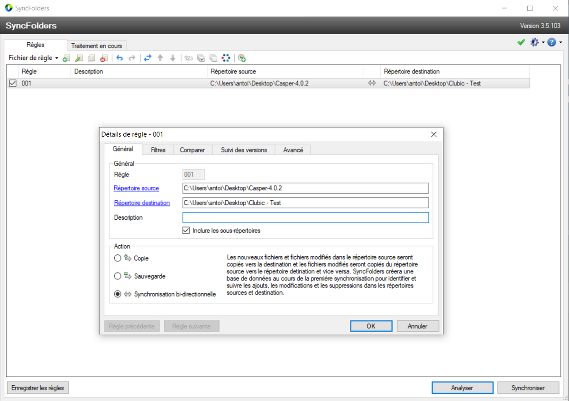This screenshot has height=401, width=569.
Task: Open settings via the gear icon
Action: (x=534, y=42)
